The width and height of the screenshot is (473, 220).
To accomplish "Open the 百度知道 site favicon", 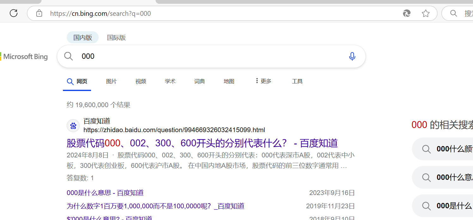I will (73, 126).
